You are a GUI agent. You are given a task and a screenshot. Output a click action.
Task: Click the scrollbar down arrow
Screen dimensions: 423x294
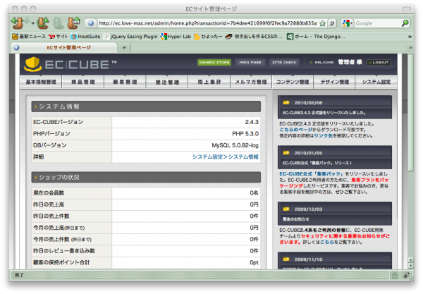tap(410, 266)
